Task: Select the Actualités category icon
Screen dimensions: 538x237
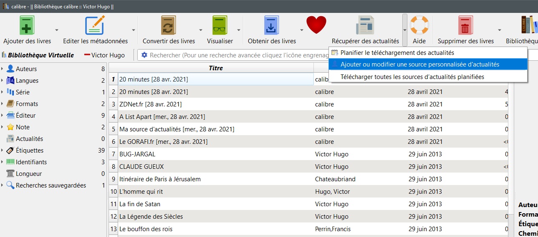Action: (x=10, y=139)
